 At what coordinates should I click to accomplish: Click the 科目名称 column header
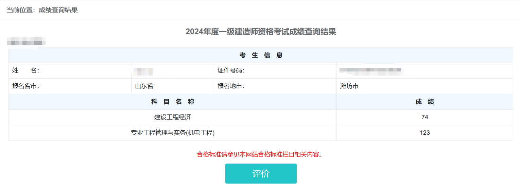point(173,102)
